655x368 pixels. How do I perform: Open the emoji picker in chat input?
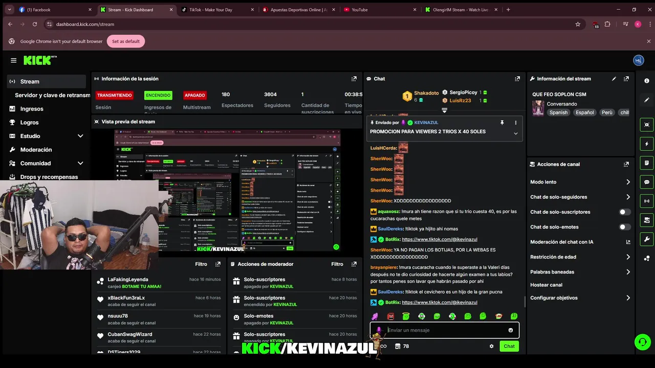pos(511,330)
